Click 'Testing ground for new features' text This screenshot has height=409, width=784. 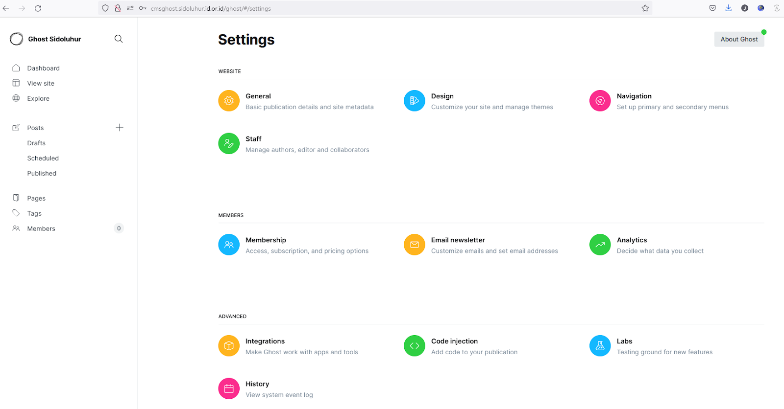point(664,352)
